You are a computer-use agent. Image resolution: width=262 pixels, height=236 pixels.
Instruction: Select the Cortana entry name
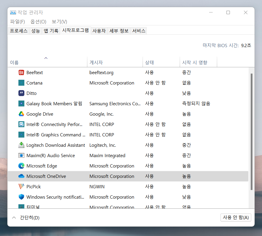[x=34, y=83]
